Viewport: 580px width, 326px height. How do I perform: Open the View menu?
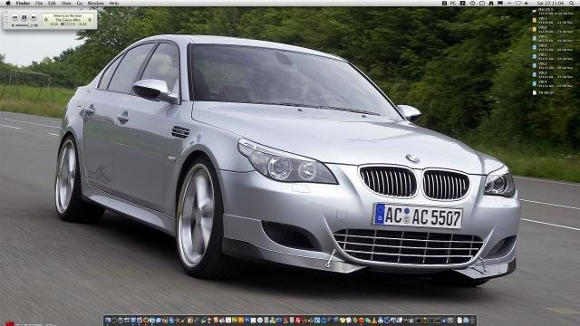tap(66, 3)
